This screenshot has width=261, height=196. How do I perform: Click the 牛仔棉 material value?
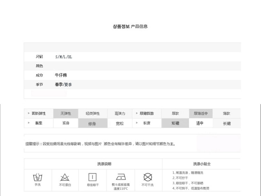61,75
